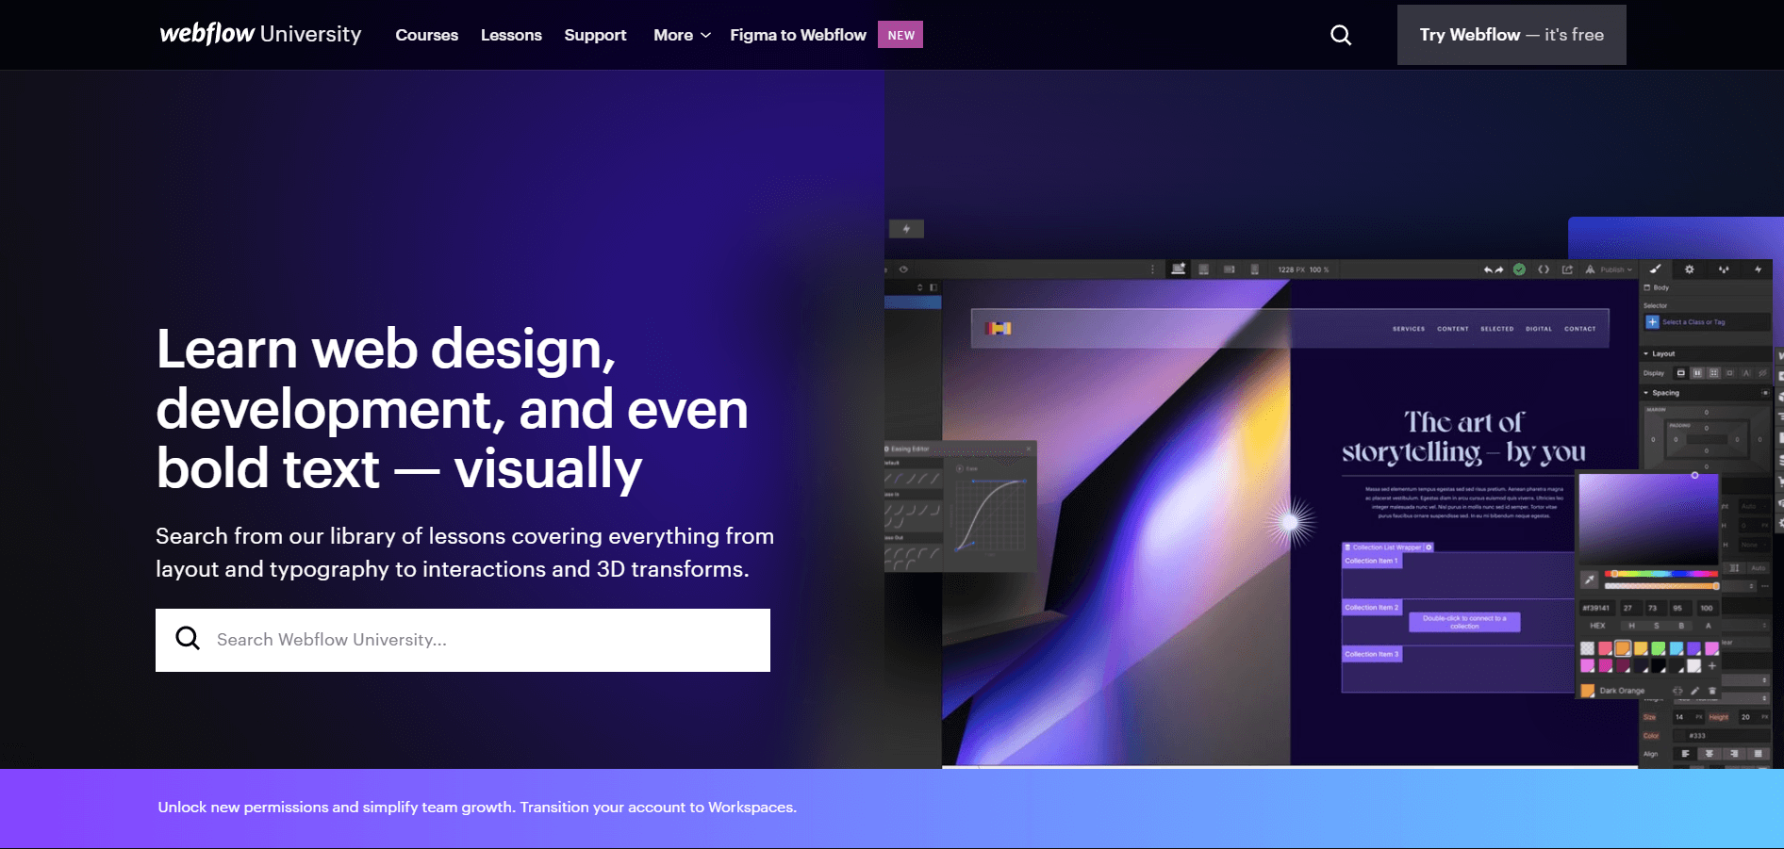Image resolution: width=1784 pixels, height=849 pixels.
Task: Open the Webflow University logo link
Action: pyautogui.click(x=260, y=34)
